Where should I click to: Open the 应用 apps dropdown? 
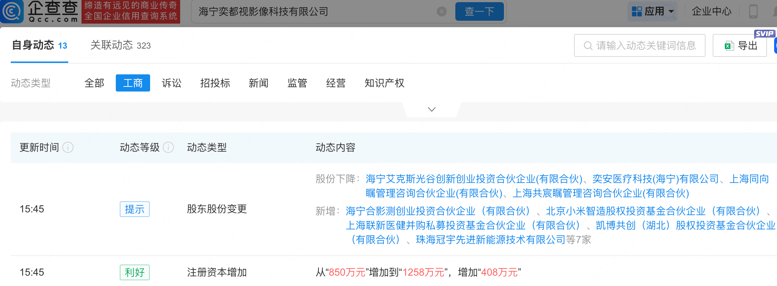tap(653, 11)
